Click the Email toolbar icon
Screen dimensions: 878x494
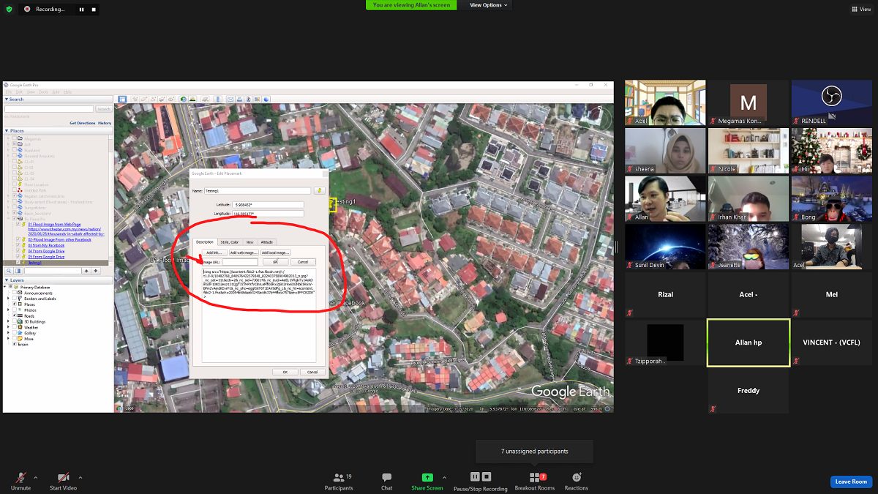230,99
